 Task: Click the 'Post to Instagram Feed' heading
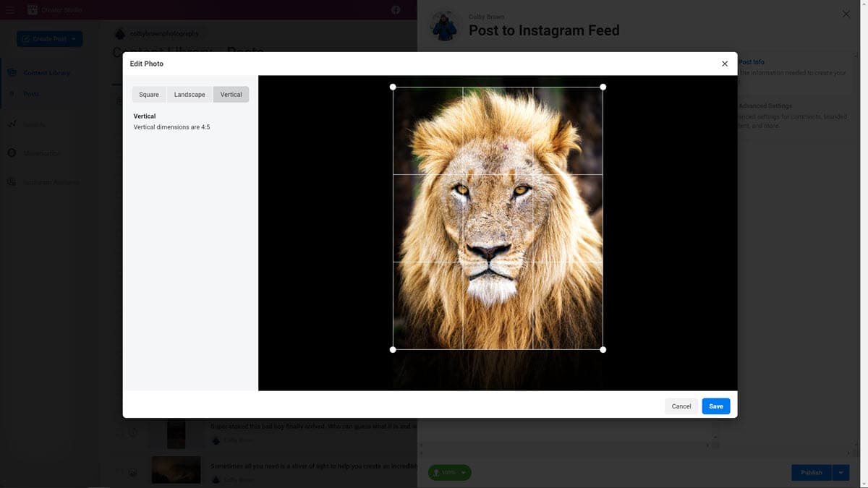click(x=544, y=30)
